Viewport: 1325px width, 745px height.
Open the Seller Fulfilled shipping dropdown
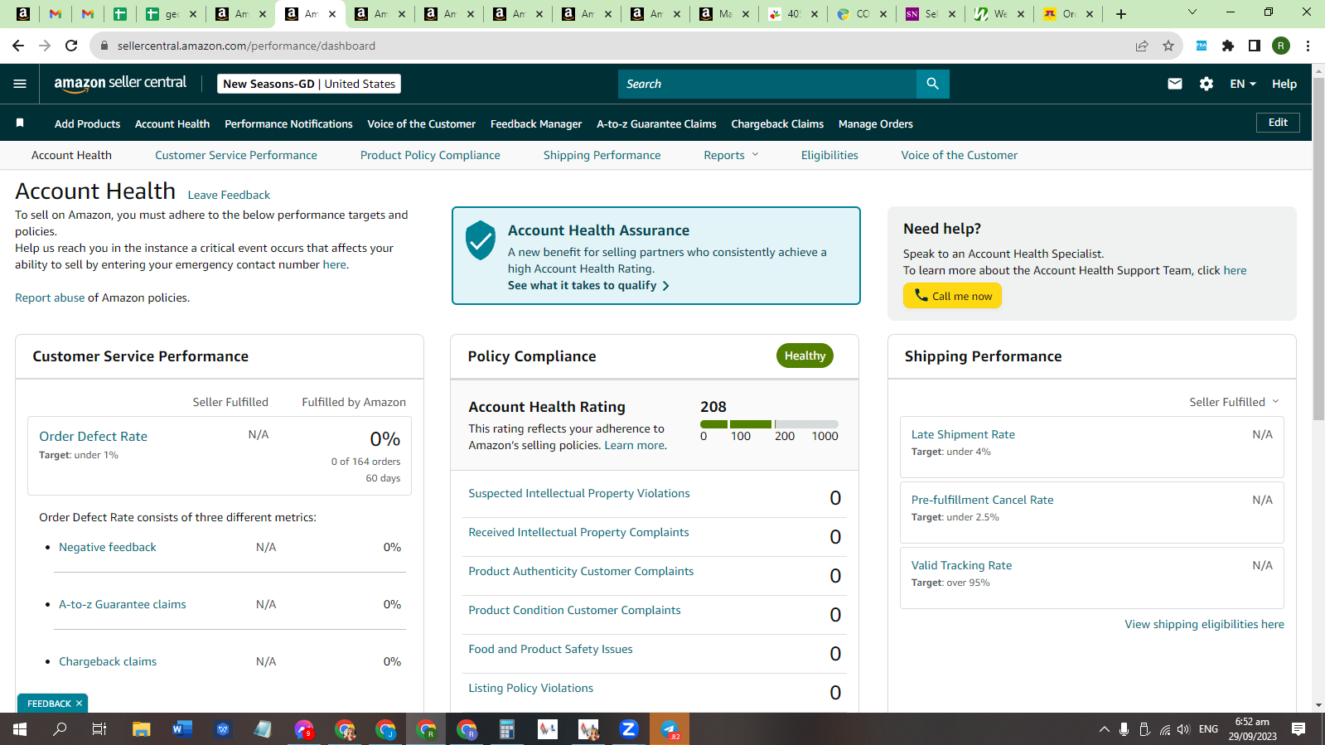(1234, 402)
